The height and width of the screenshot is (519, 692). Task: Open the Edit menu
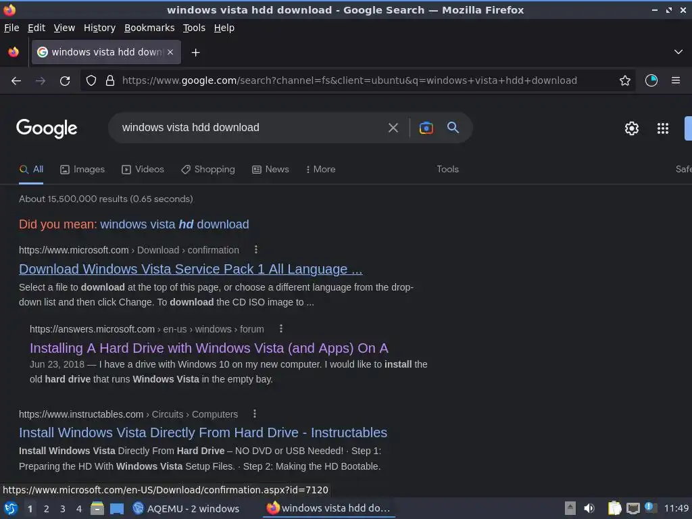[36, 28]
